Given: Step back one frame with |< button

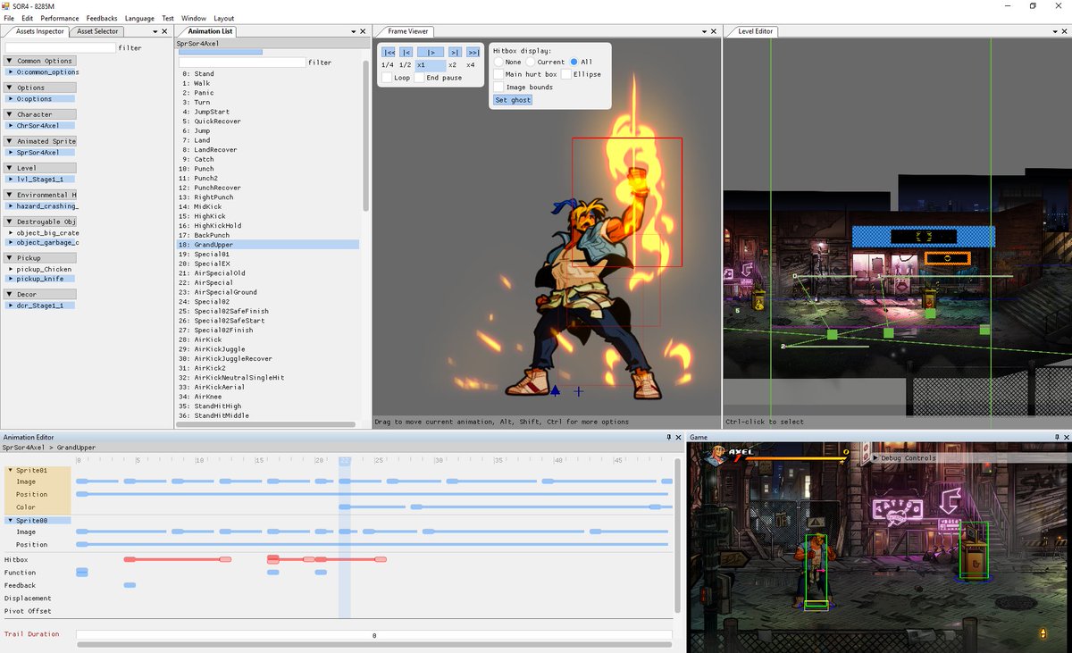Looking at the screenshot, I should [x=406, y=53].
